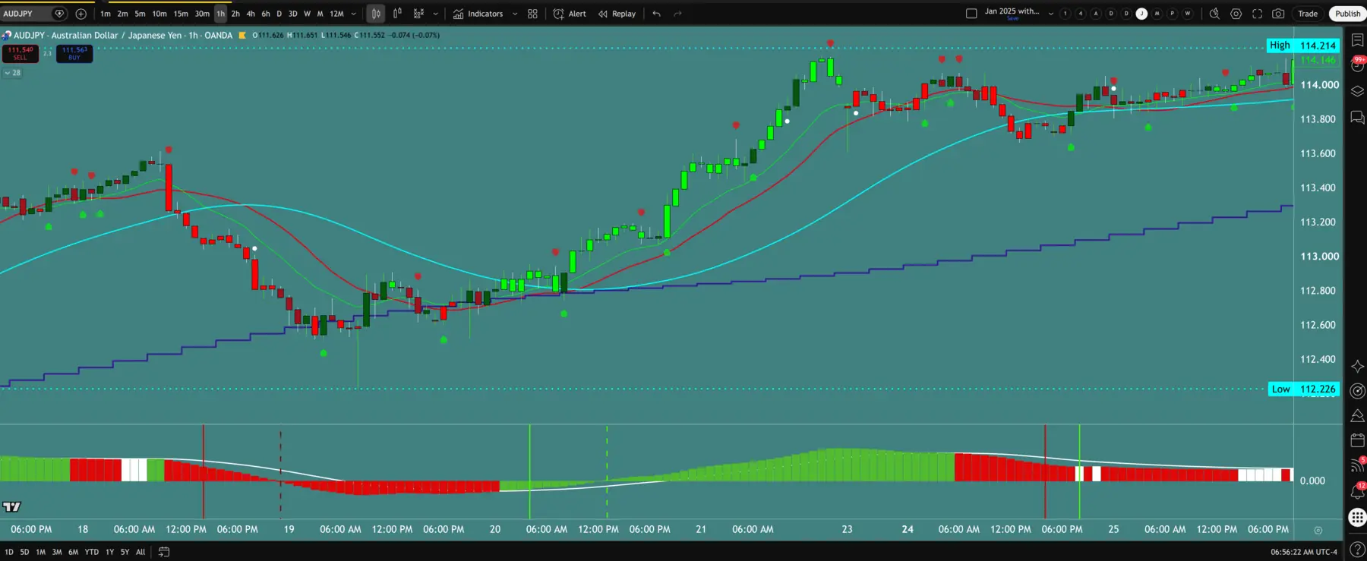Open the Help Center question mark icon
1367x561 pixels.
(1357, 549)
